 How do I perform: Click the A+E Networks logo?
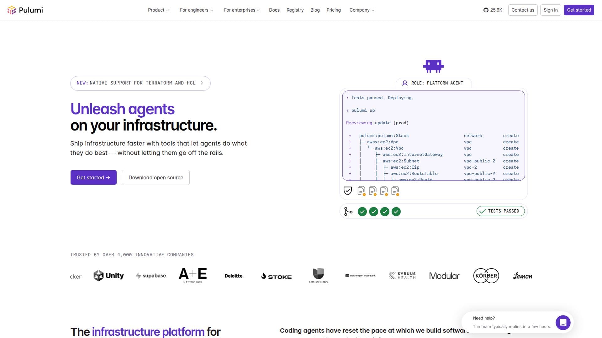(193, 276)
